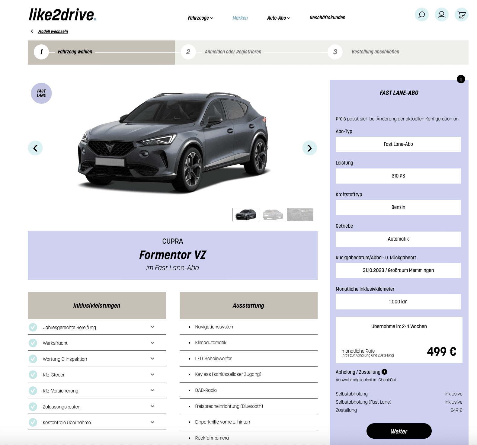This screenshot has height=445, width=477.
Task: Open the Leistung 310 PS selector
Action: click(398, 176)
